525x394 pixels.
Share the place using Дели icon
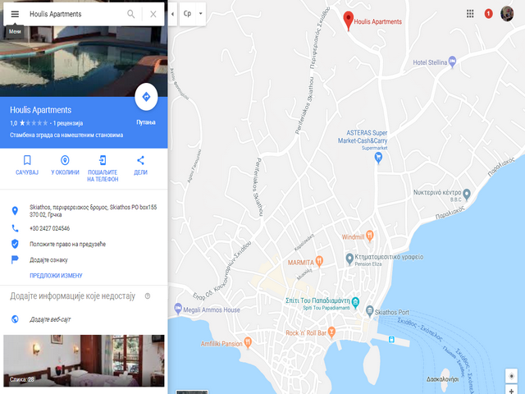coord(140,165)
